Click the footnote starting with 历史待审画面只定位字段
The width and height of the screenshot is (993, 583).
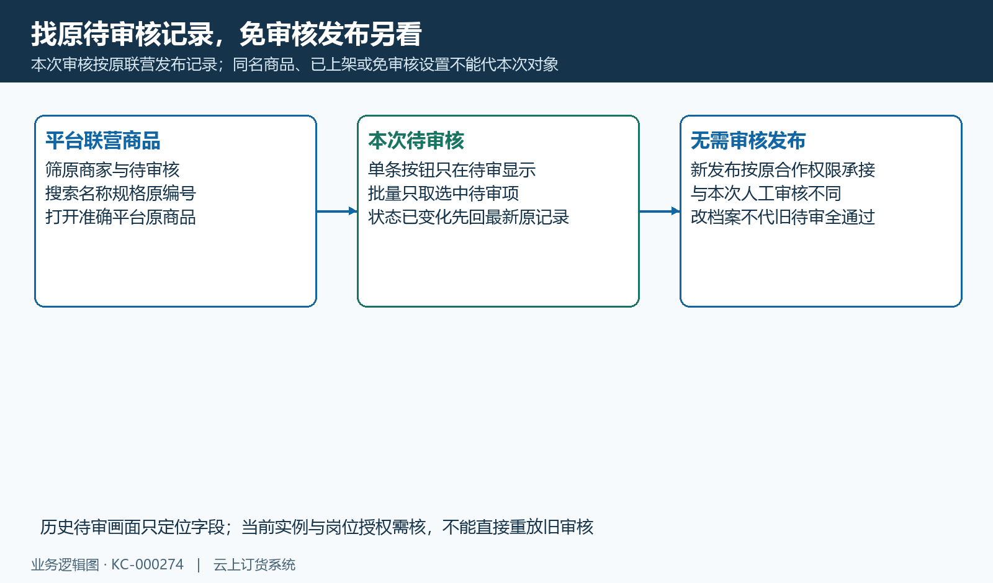tap(317, 527)
